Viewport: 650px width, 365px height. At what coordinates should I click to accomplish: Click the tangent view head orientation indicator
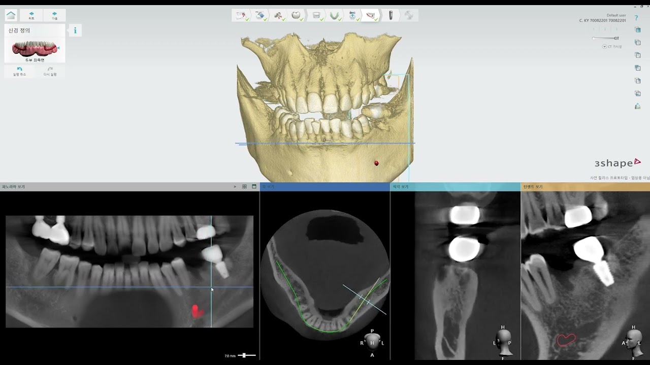click(x=633, y=342)
